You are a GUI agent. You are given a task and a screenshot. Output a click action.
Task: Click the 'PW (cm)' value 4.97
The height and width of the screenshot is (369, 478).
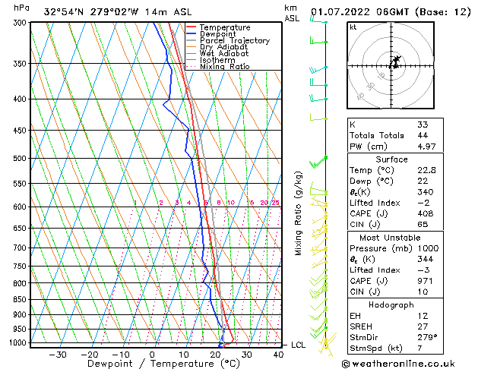(x=426, y=147)
